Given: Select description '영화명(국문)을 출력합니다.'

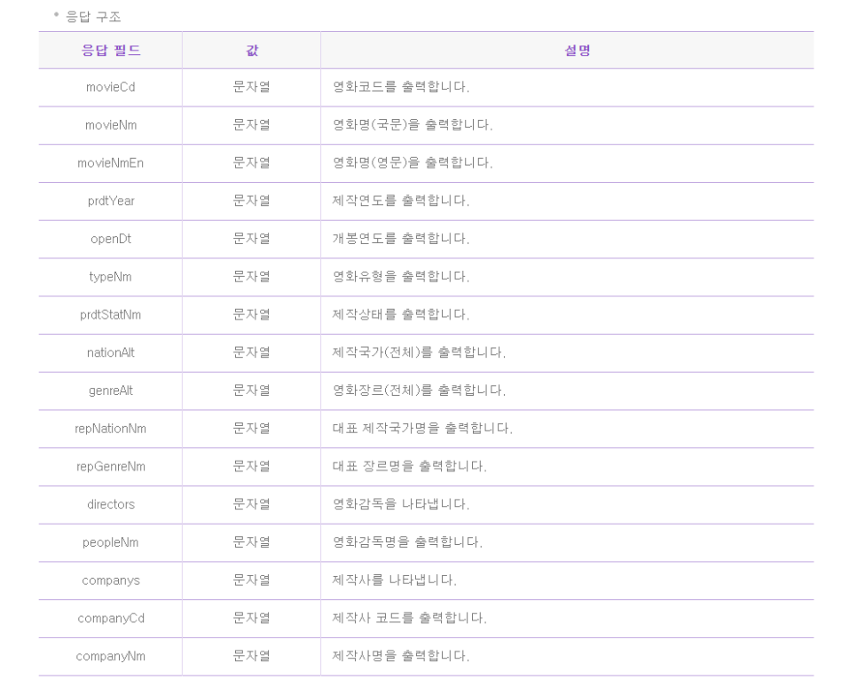Looking at the screenshot, I should [413, 125].
